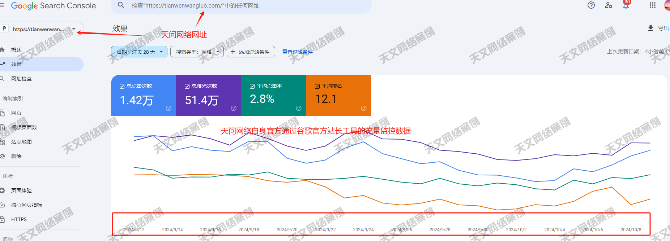Viewport: 670px width, 241px height.
Task: Click the sitemap icon beside 站点地图
Action: pos(2,142)
